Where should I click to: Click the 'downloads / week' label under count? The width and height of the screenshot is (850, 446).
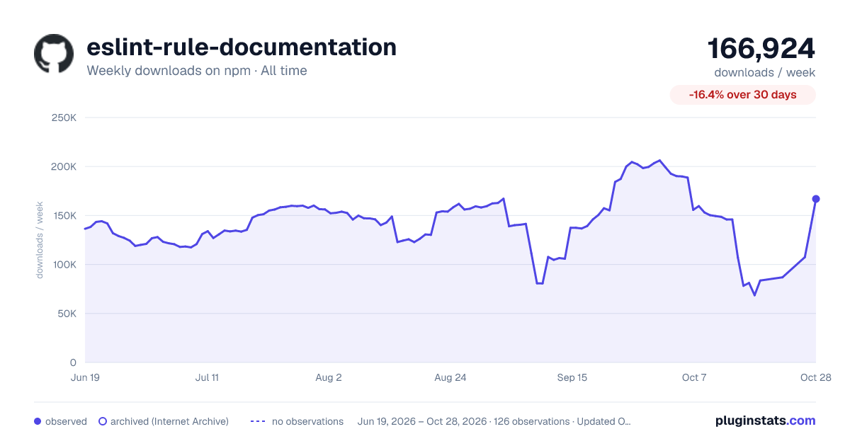[765, 72]
